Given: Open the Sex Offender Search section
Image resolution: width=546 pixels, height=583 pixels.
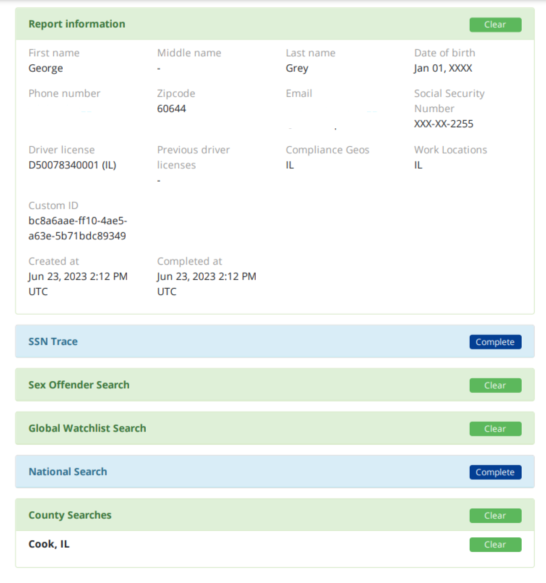Looking at the screenshot, I should 79,385.
